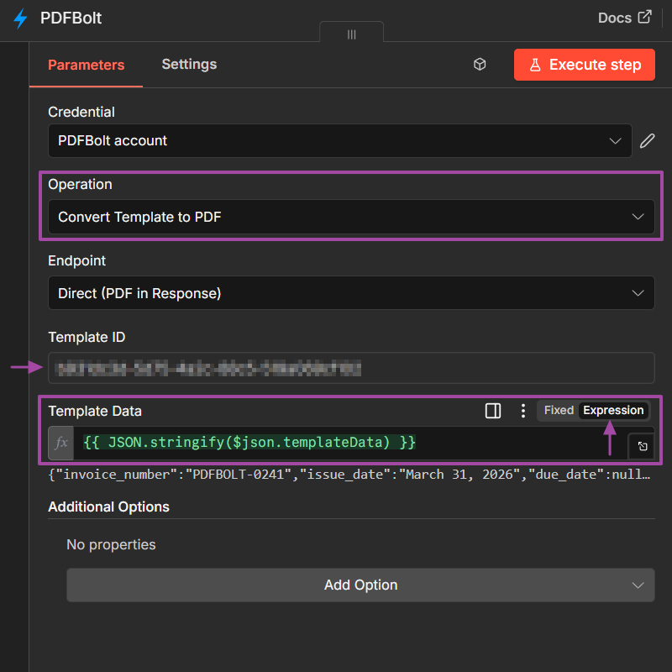Open the PDFBolt account credential dropdown
The image size is (672, 672).
pyautogui.click(x=340, y=140)
